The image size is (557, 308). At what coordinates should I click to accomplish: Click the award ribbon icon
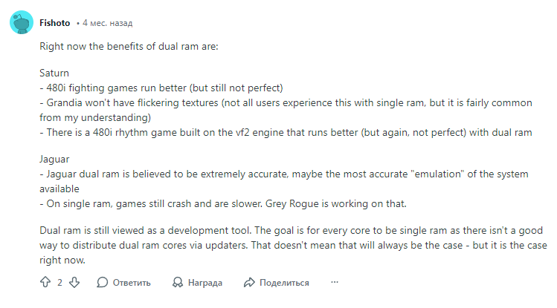coord(178,282)
